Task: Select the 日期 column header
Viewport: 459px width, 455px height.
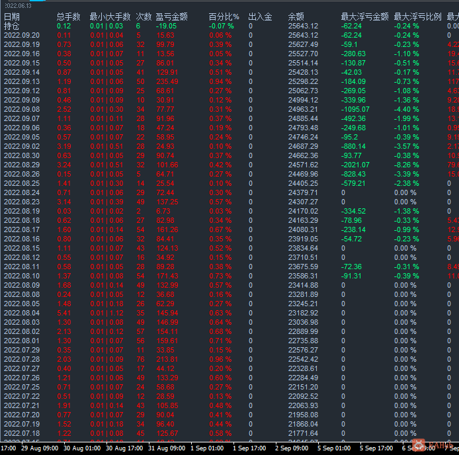Action: 12,17
